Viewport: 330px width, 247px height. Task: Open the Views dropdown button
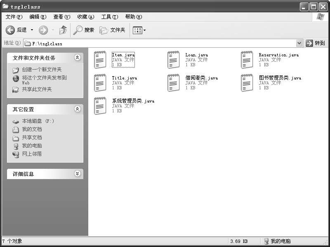point(139,30)
